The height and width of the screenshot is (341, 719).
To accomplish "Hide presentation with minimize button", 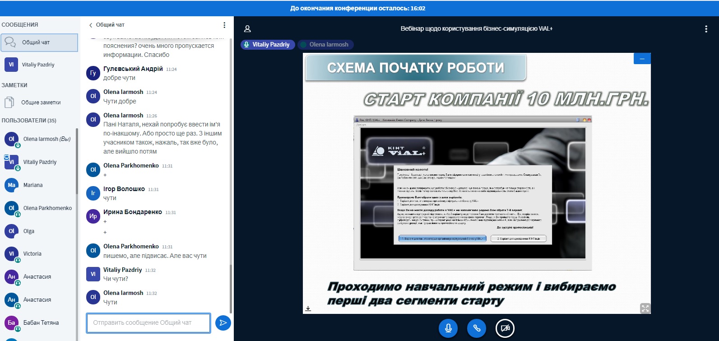I will tap(642, 59).
